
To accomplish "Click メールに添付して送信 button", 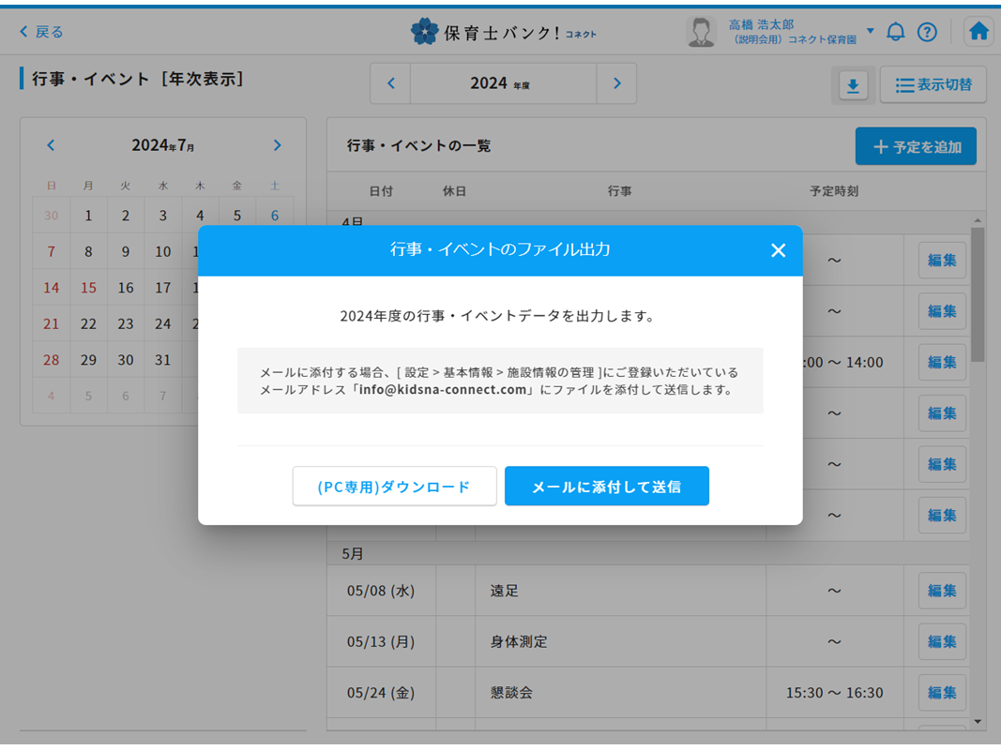I will pos(606,487).
